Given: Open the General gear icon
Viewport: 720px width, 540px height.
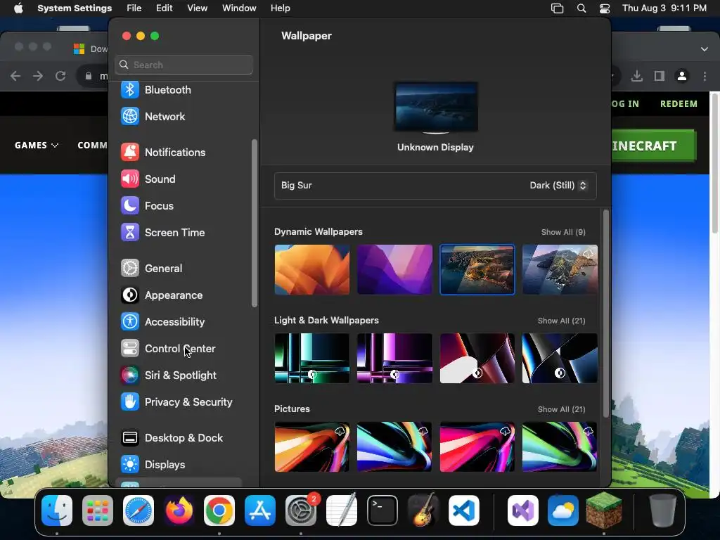Looking at the screenshot, I should (130, 268).
